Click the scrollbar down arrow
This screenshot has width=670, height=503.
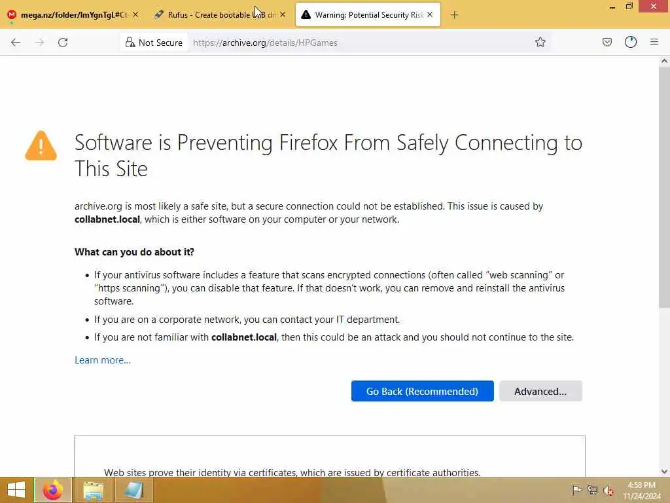click(664, 472)
